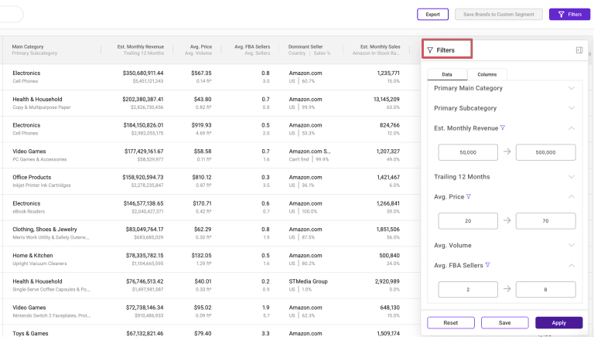Click the Save filter button
594x337 pixels.
point(504,322)
